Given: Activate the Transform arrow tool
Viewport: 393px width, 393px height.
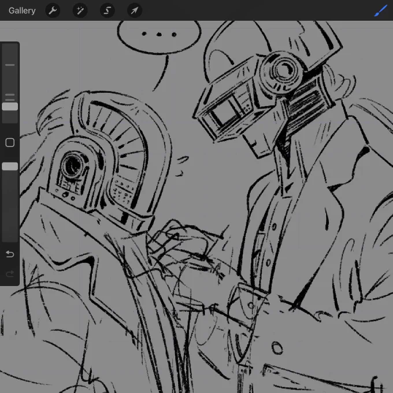Looking at the screenshot, I should point(135,10).
